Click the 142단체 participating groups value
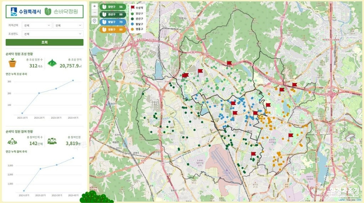The width and height of the screenshot is (364, 203). pos(36,143)
